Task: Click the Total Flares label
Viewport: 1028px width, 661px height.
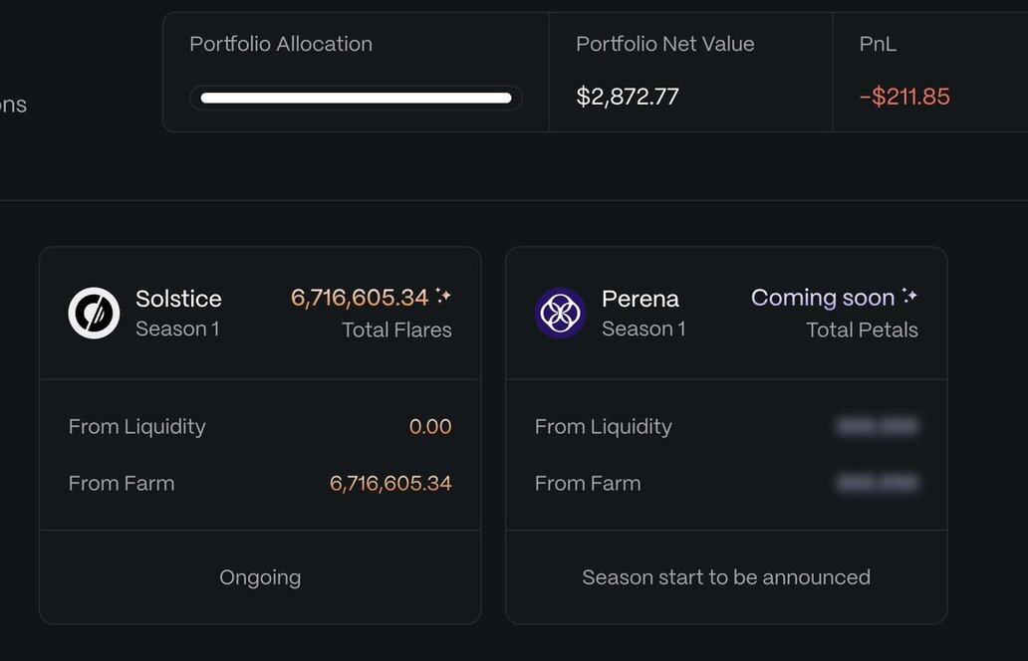Action: pos(396,330)
